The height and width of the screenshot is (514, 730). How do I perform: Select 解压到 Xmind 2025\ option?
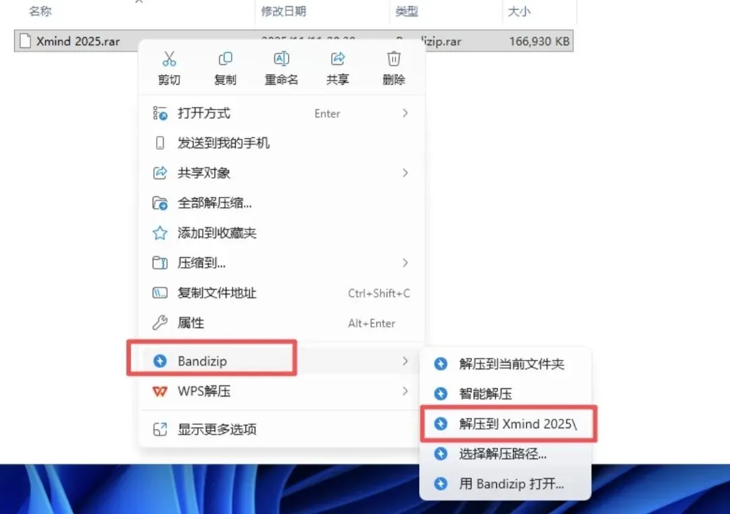pyautogui.click(x=508, y=423)
